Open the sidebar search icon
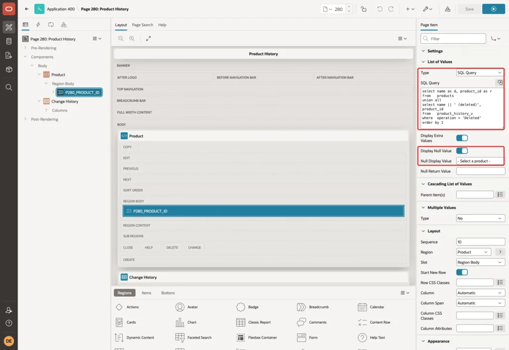The height and width of the screenshot is (350, 509). [9, 87]
